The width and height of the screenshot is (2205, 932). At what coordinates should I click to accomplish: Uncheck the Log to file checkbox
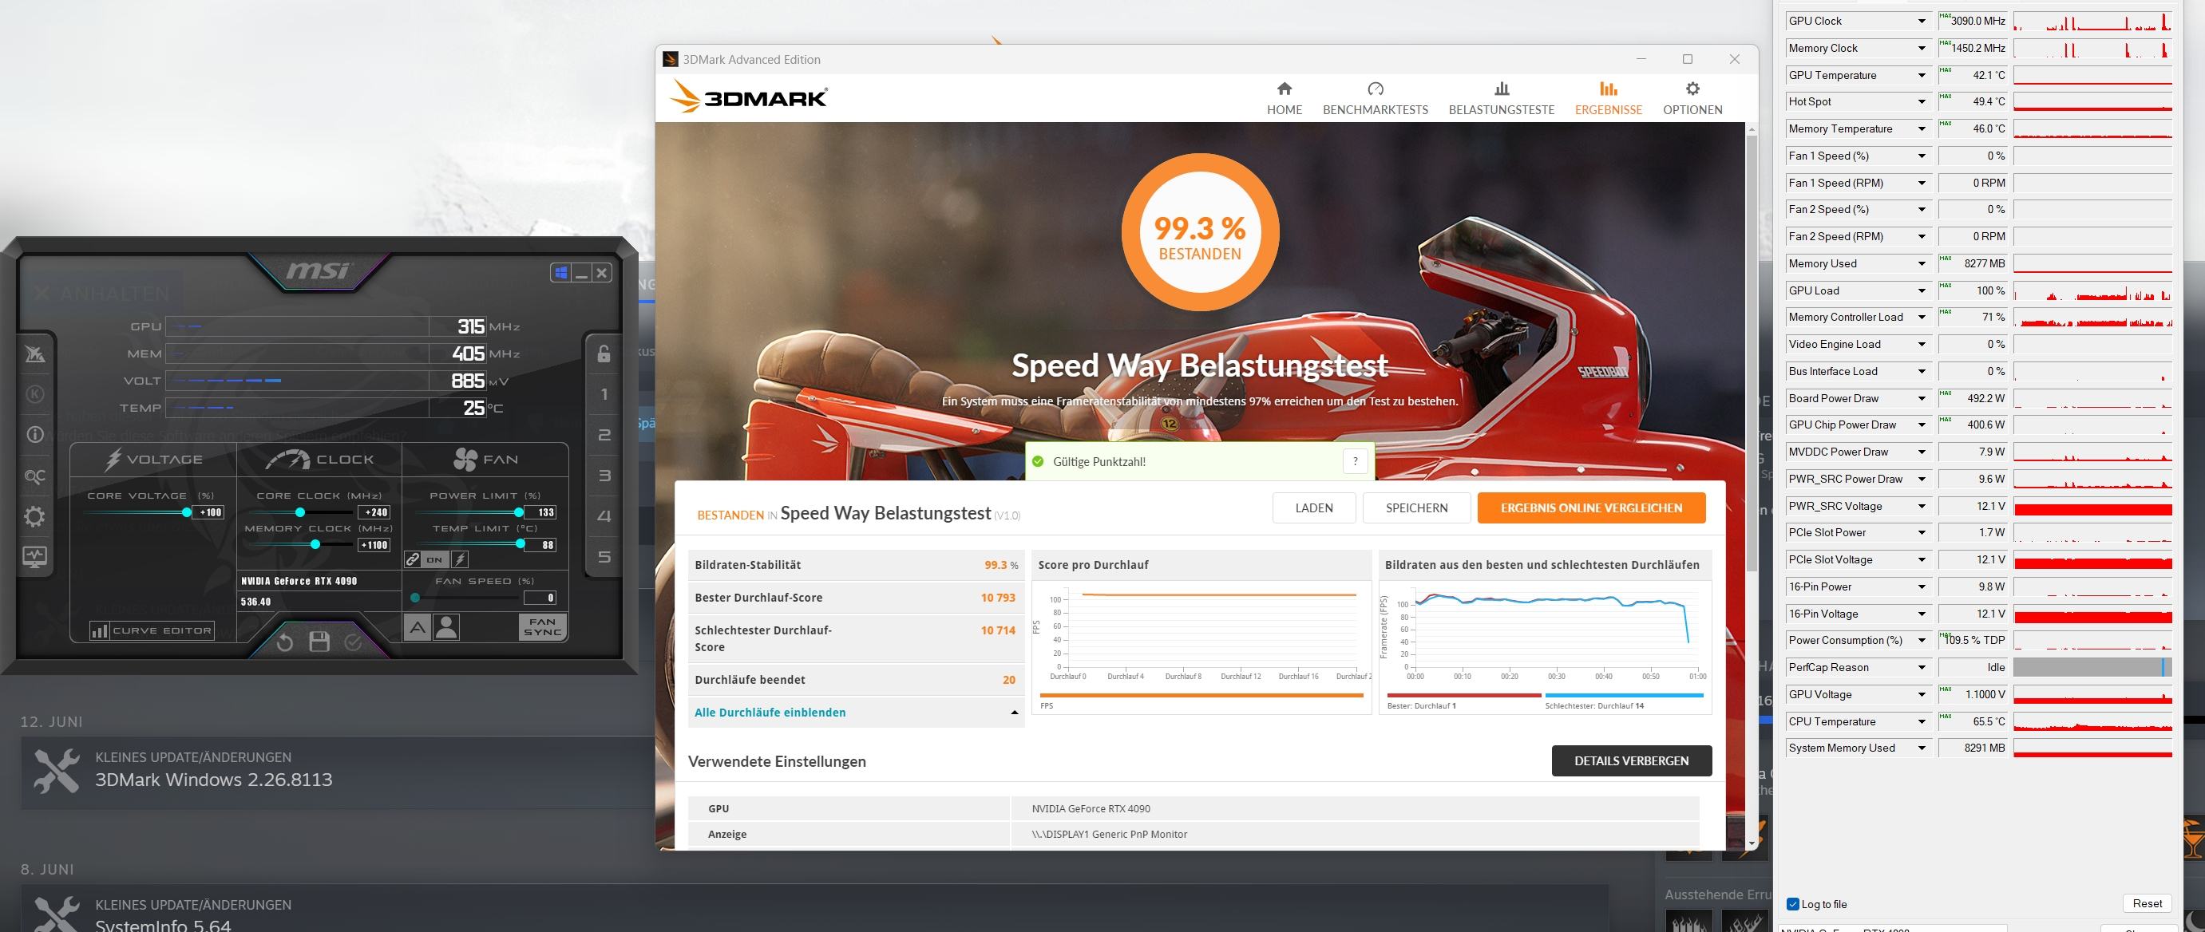coord(1792,904)
